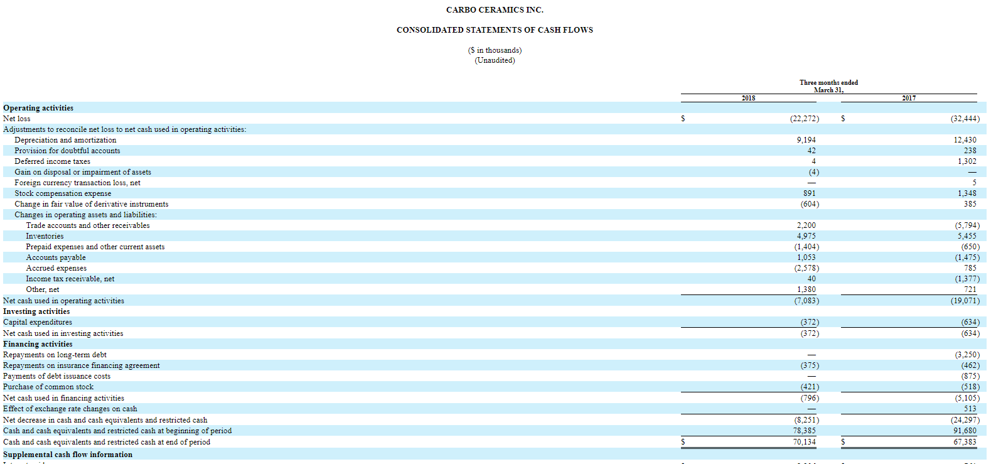Select the 'Accrued expenses' row label
This screenshot has height=464, width=991.
pos(56,268)
